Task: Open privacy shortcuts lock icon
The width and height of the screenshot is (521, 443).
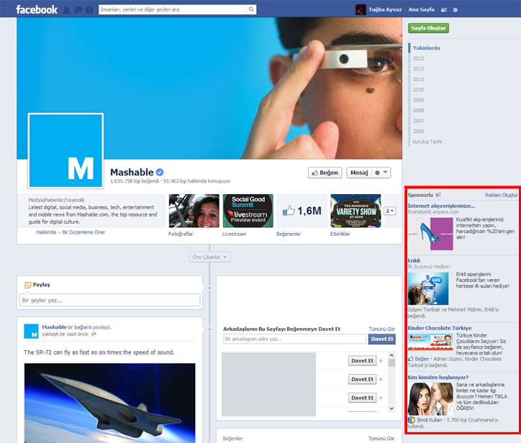Action: pyautogui.click(x=443, y=10)
